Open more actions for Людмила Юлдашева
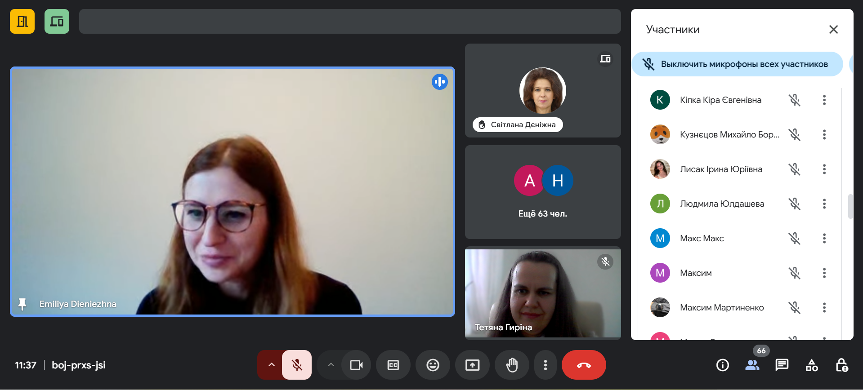 pyautogui.click(x=824, y=204)
